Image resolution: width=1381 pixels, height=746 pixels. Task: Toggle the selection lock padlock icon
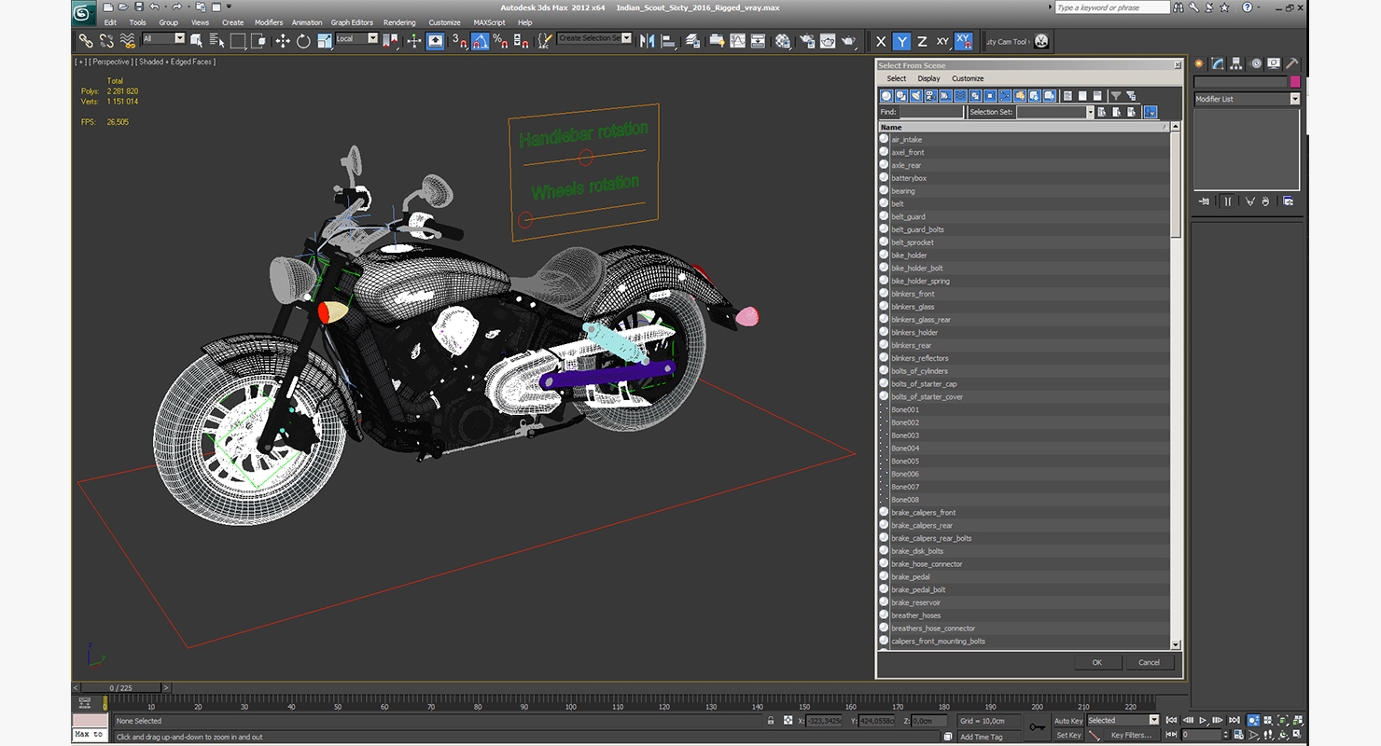tap(770, 721)
